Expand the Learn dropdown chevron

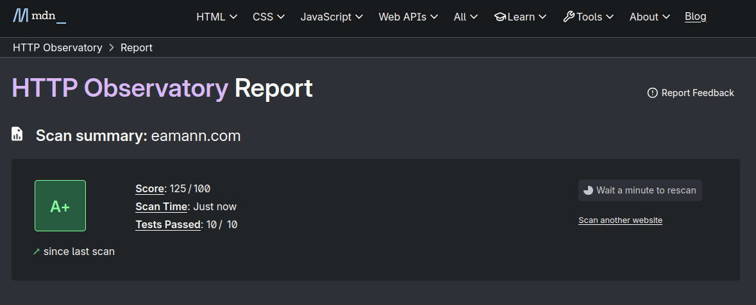pos(543,17)
